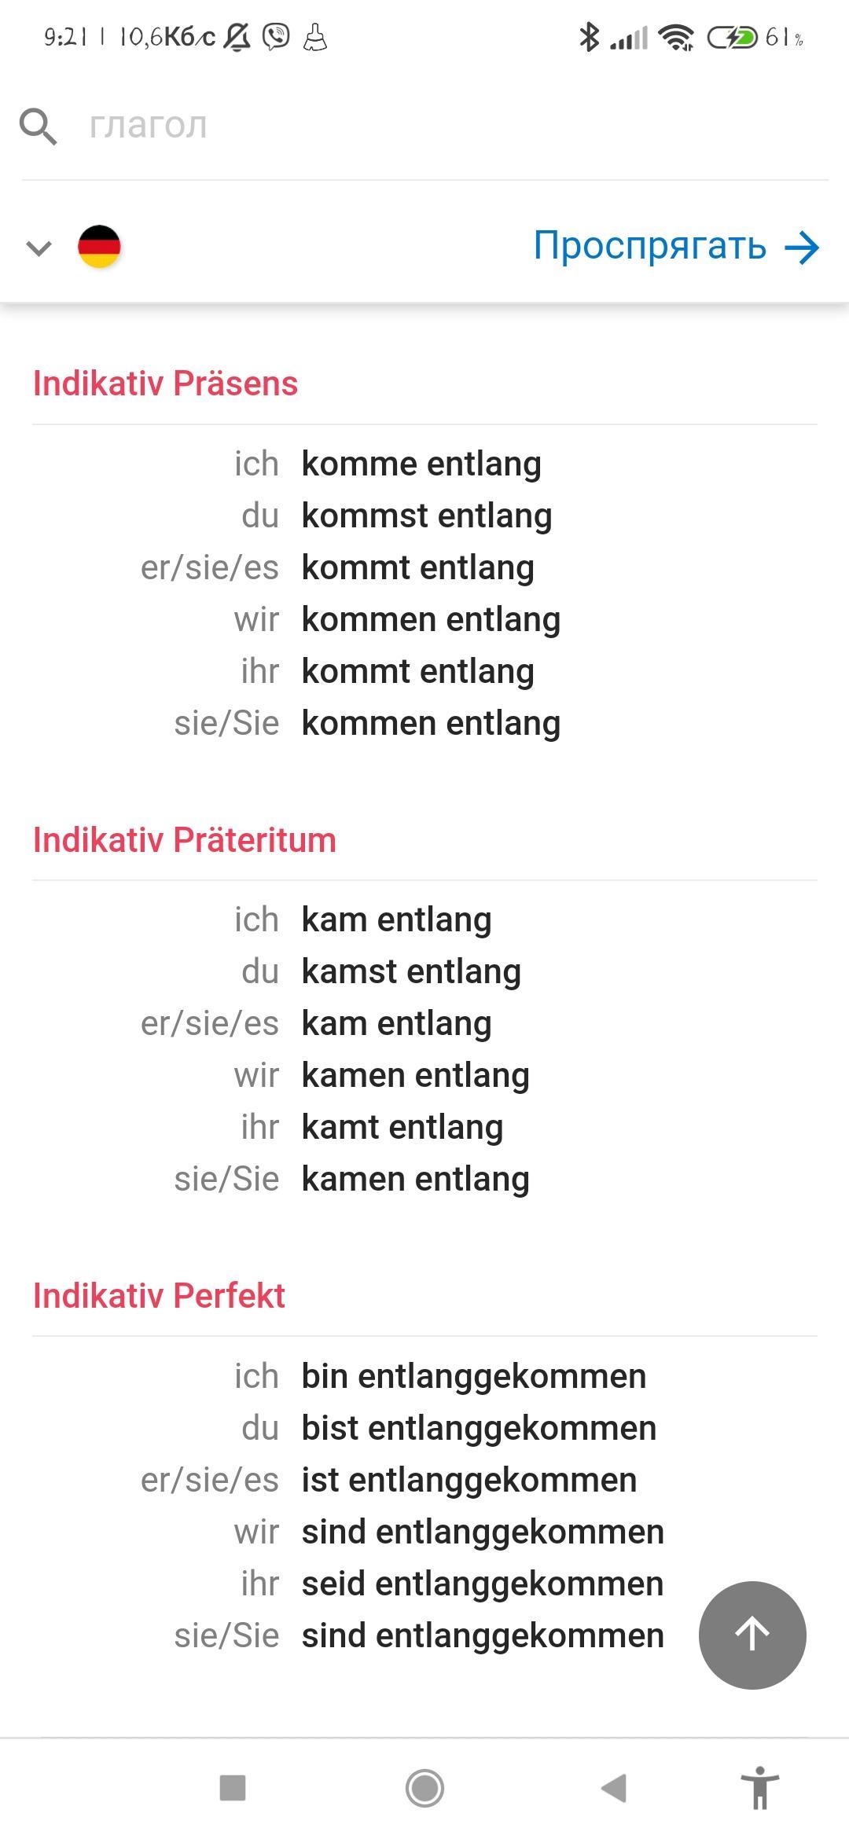The height and width of the screenshot is (1839, 849).
Task: Tap the Indikativ Präteritum heading
Action: point(185,839)
